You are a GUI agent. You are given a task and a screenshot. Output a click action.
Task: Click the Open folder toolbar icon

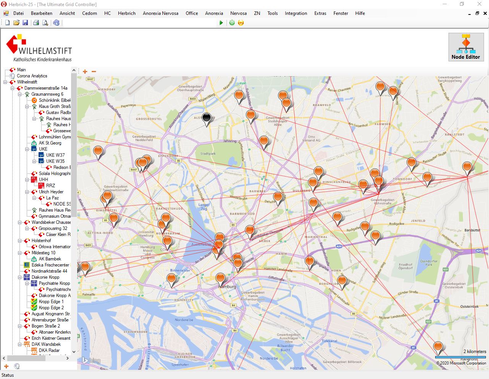click(x=16, y=23)
